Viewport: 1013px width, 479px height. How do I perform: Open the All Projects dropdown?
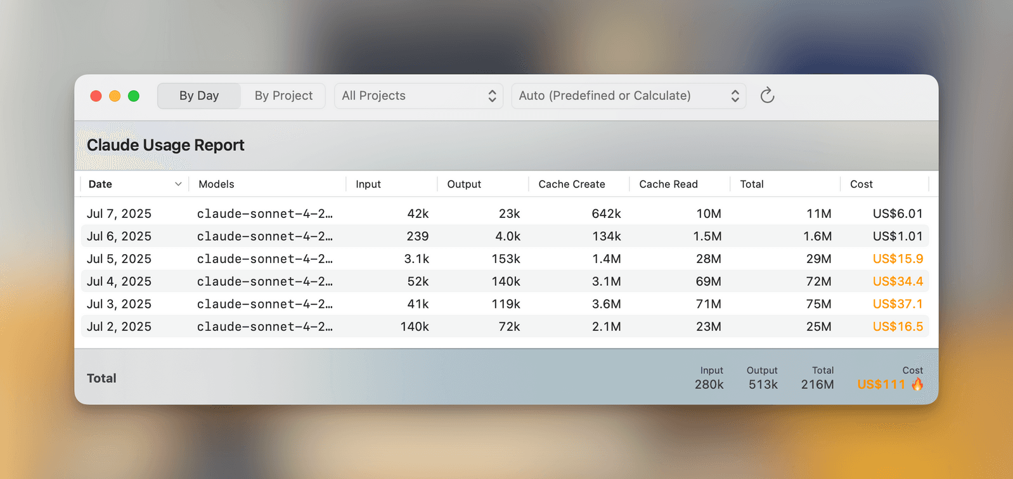[418, 96]
